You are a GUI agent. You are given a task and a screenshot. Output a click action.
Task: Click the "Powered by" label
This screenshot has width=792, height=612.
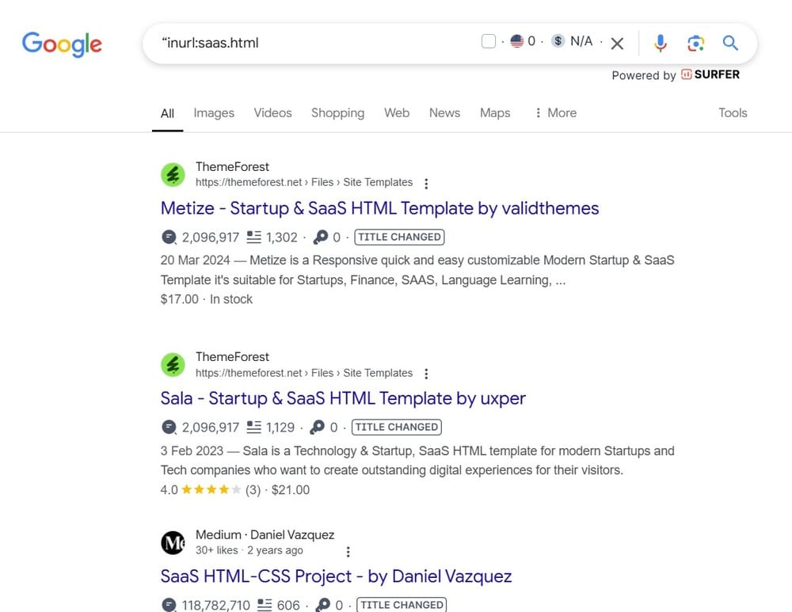(643, 75)
